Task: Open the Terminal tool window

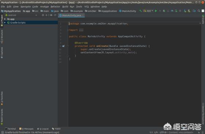Action: tap(10, 129)
